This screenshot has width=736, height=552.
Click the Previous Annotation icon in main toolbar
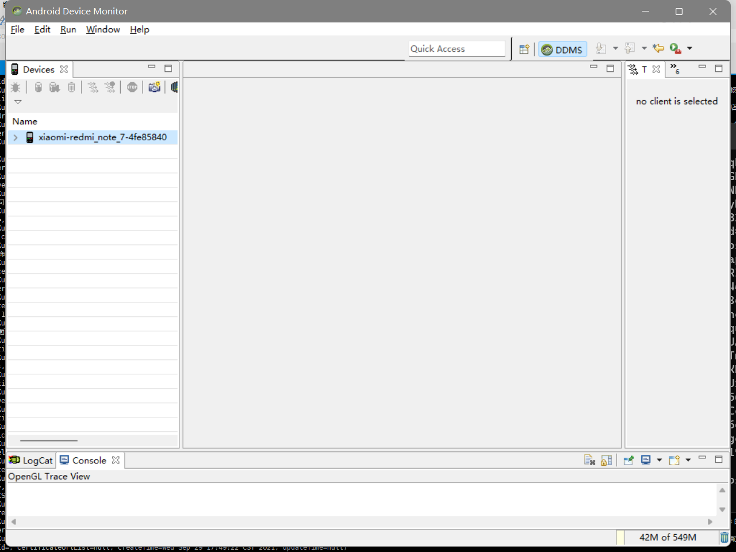pos(630,49)
